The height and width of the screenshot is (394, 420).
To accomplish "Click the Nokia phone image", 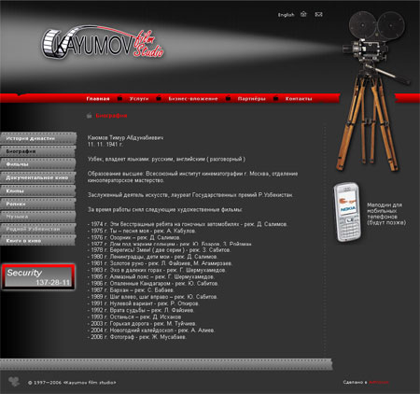I will tap(347, 212).
